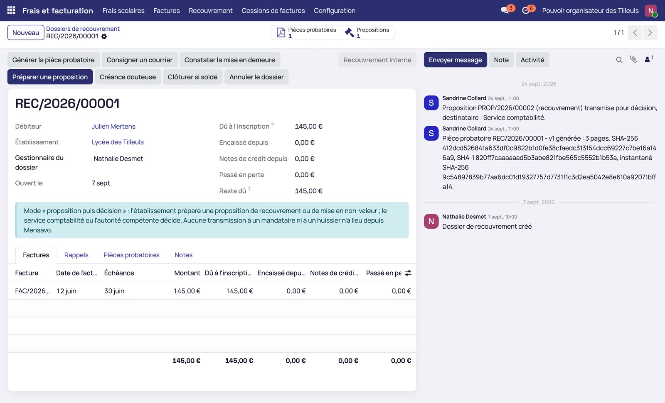Click Envoyer message
The height and width of the screenshot is (403, 665).
click(x=455, y=60)
